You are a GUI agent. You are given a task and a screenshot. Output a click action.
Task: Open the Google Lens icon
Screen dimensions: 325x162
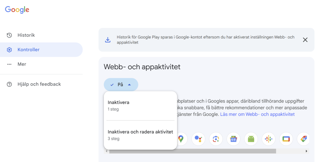216,139
